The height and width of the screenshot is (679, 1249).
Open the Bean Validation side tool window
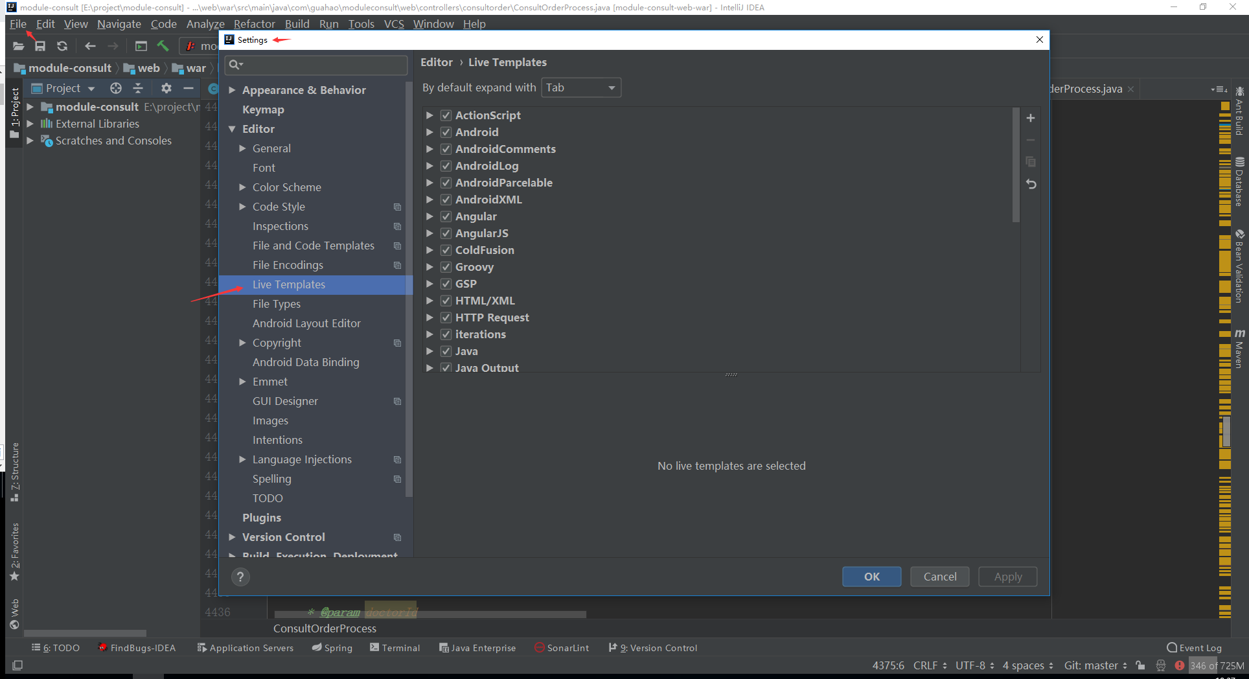(1239, 266)
